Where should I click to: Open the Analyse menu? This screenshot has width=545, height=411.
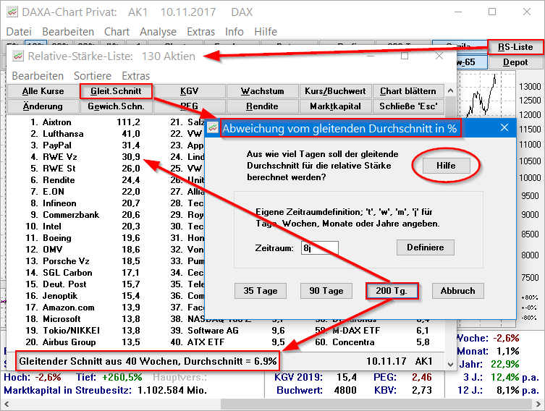point(158,32)
